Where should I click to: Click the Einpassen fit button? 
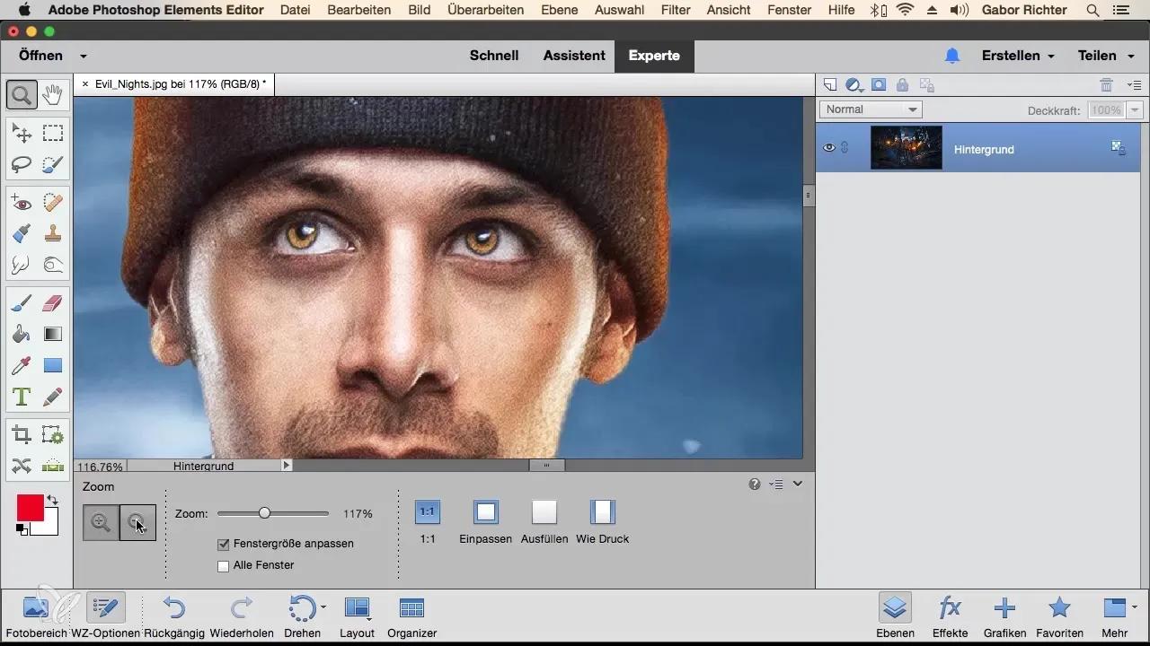point(485,512)
